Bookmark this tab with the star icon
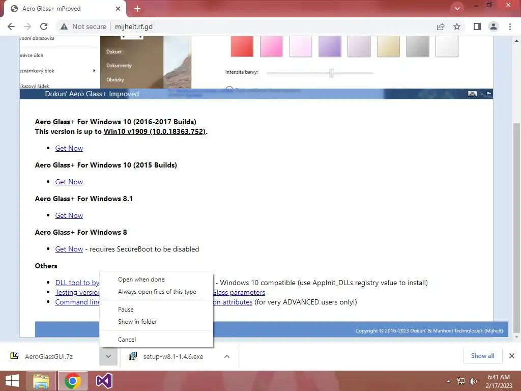The width and height of the screenshot is (521, 391). [457, 26]
